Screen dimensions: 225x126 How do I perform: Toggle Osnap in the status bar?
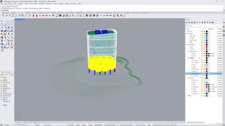90,125
